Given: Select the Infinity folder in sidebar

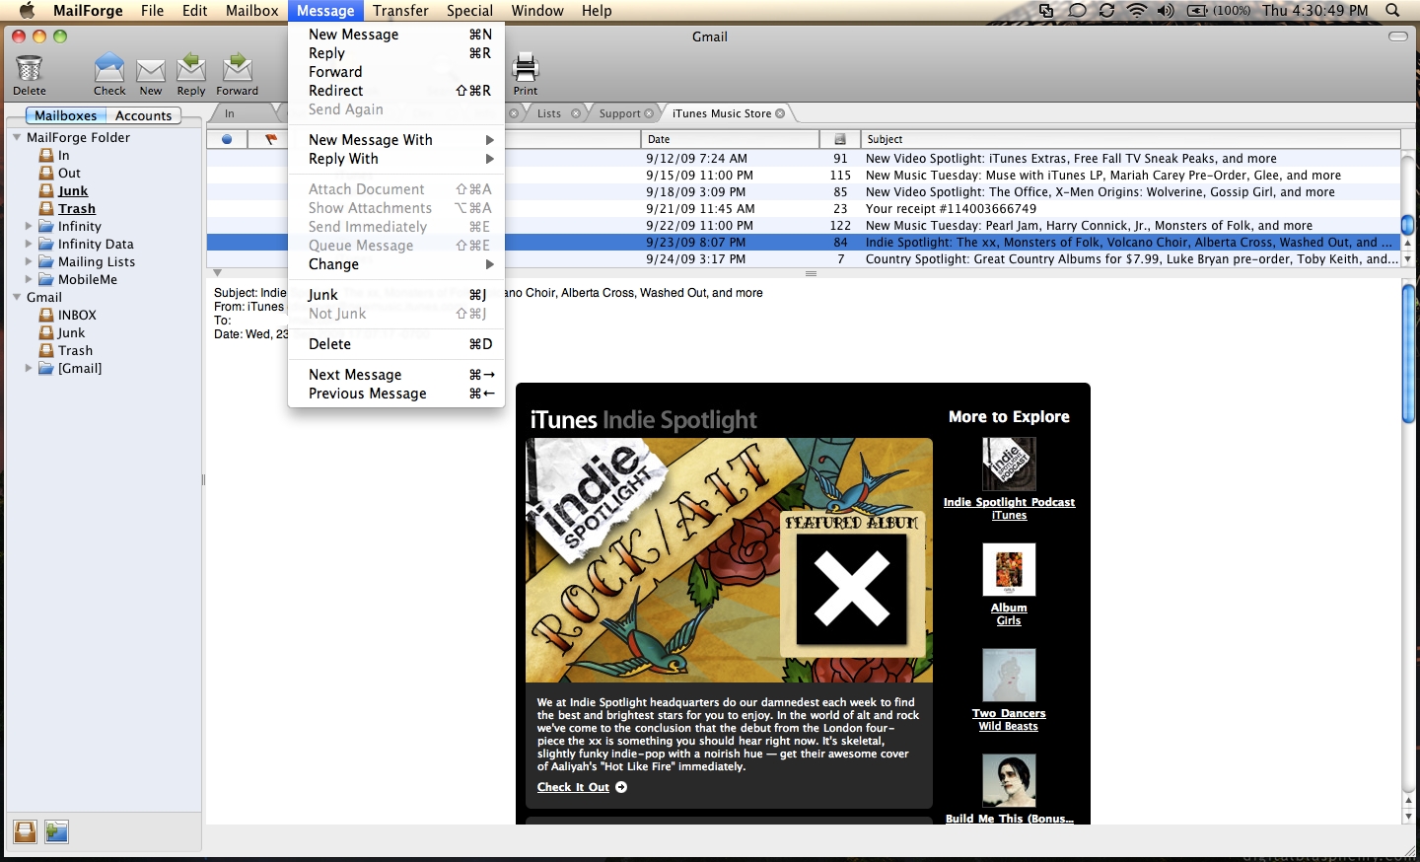Looking at the screenshot, I should pyautogui.click(x=79, y=226).
